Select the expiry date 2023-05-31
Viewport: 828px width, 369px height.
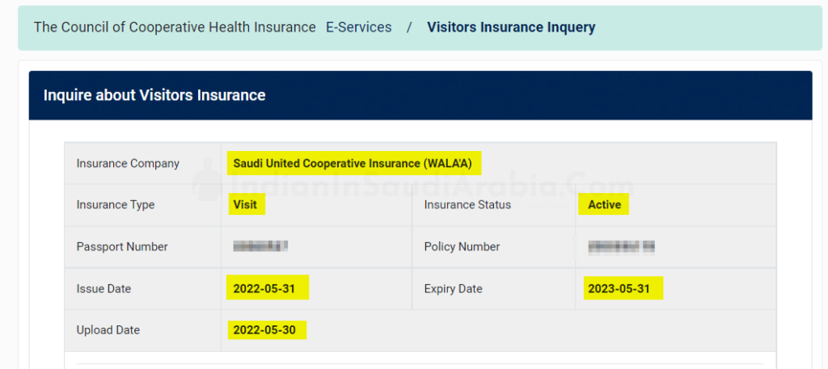coord(619,289)
